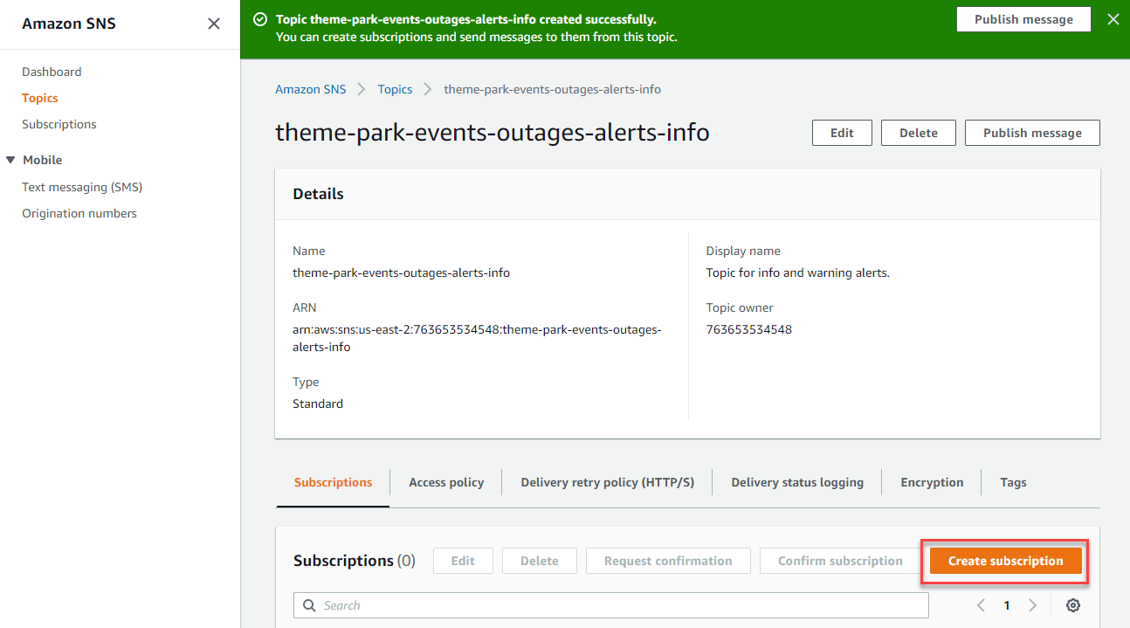
Task: Click the Subscriptions (0) heading
Action: point(355,561)
